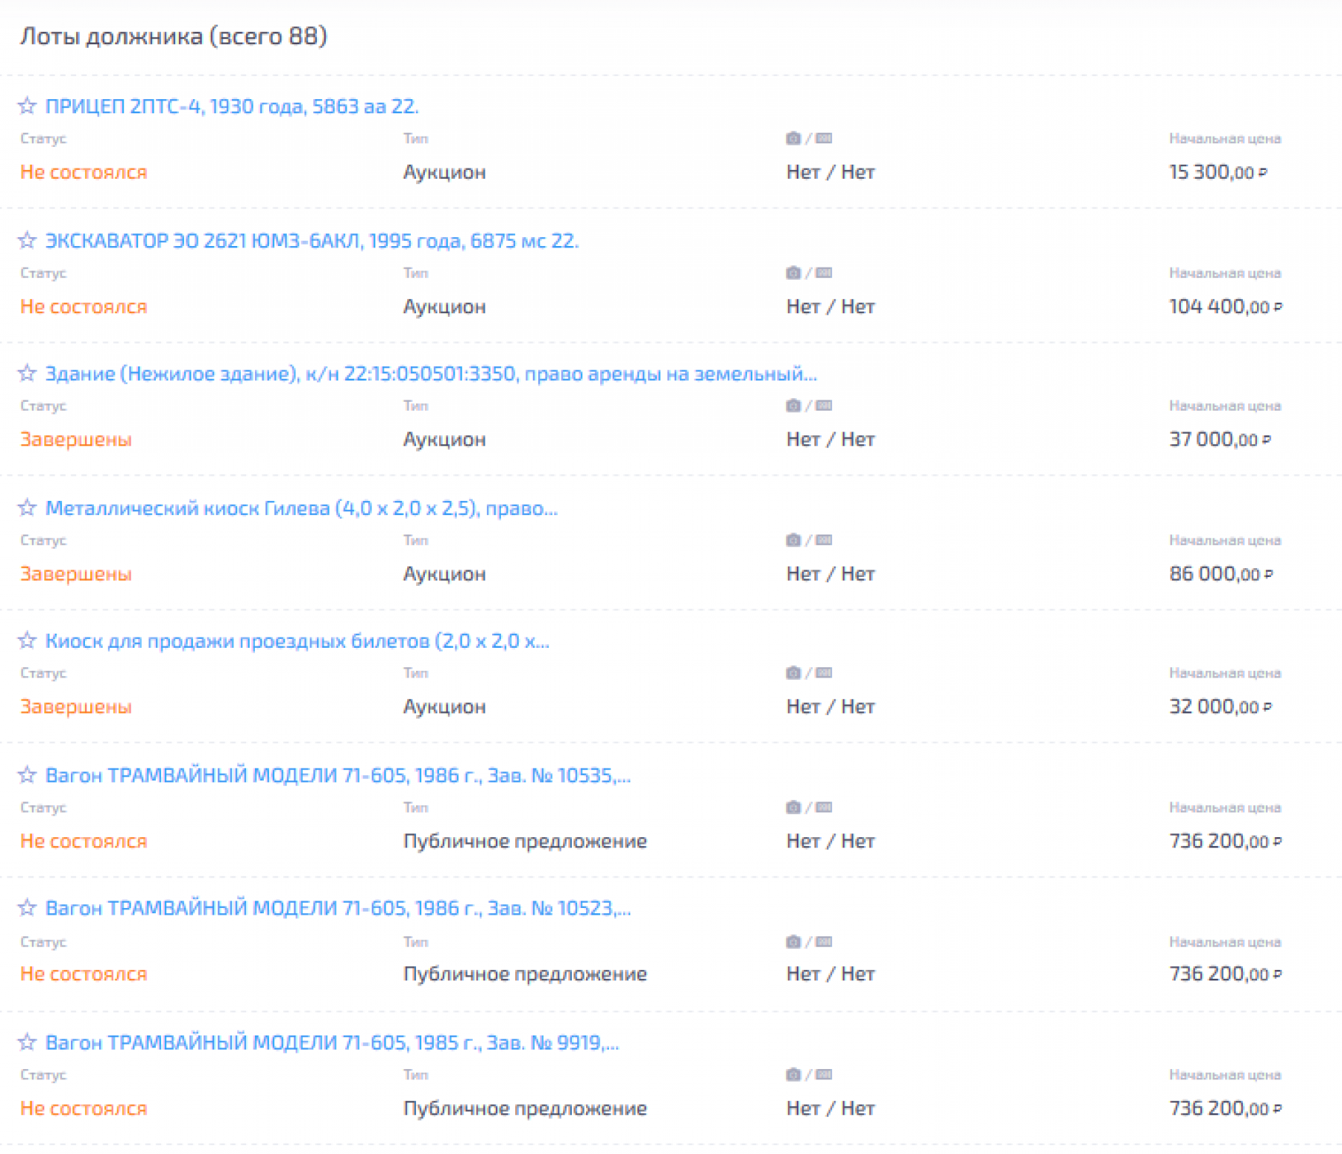Star the ПРИЦЕП 2ПТС-4 lot as favorite
This screenshot has width=1342, height=1154.
point(28,106)
